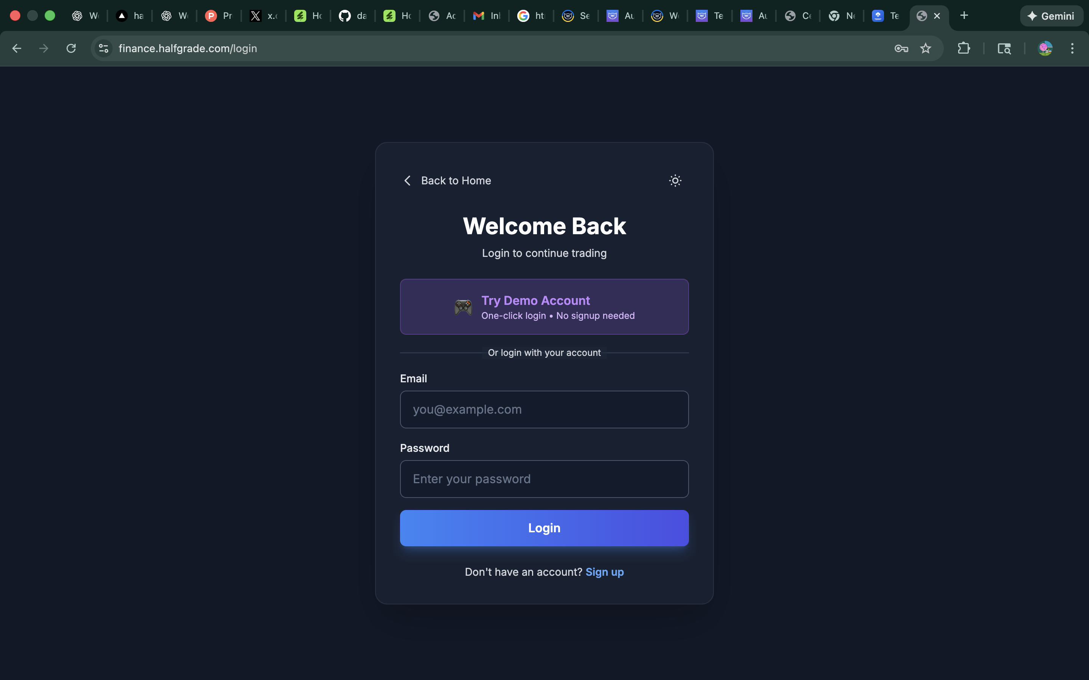Open the extensions puzzle icon
The image size is (1089, 680).
(964, 48)
